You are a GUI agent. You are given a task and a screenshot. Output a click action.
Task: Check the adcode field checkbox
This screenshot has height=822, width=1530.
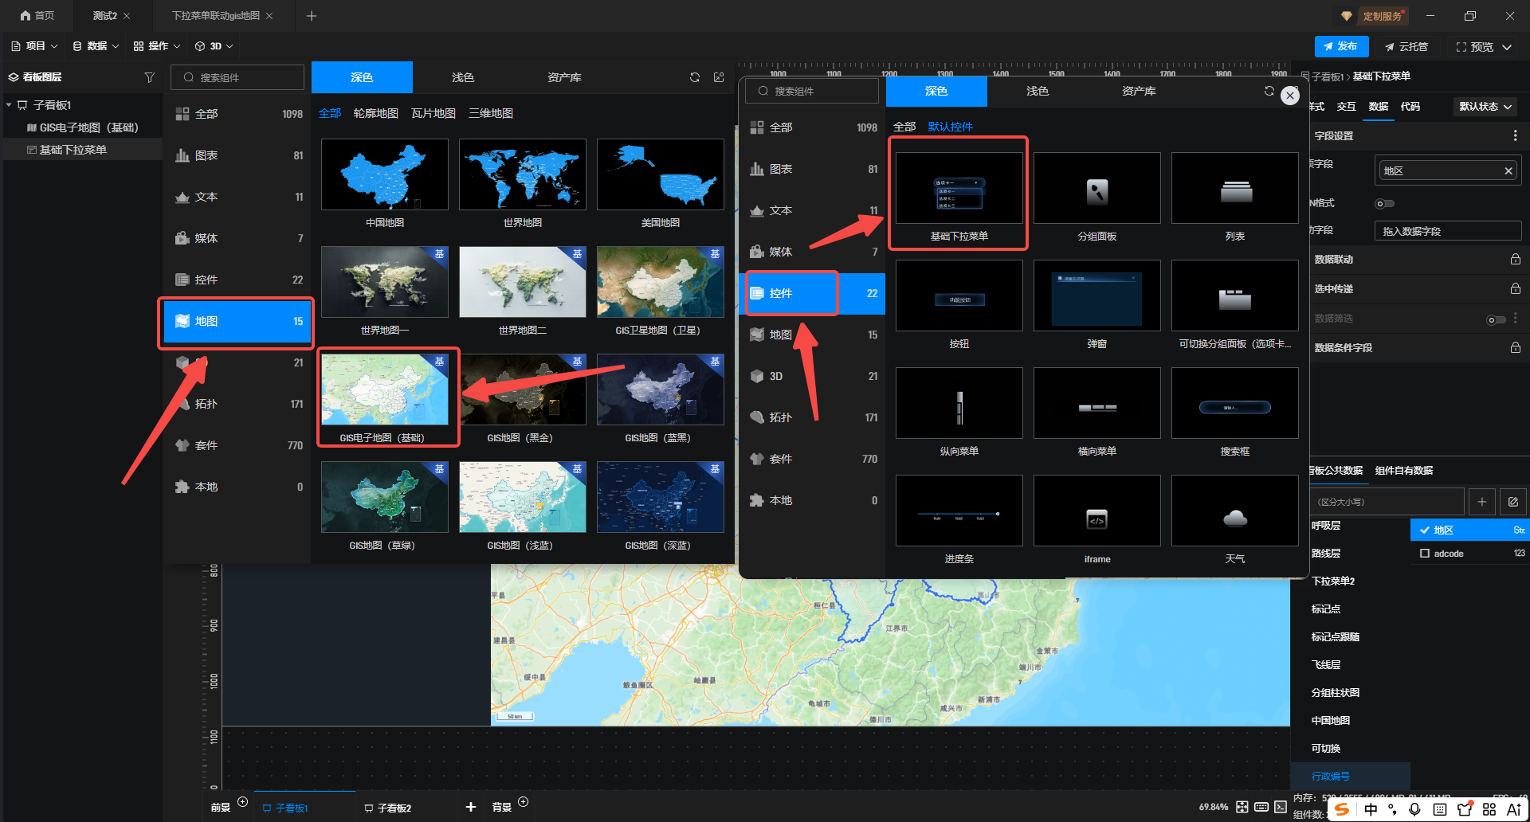point(1425,554)
